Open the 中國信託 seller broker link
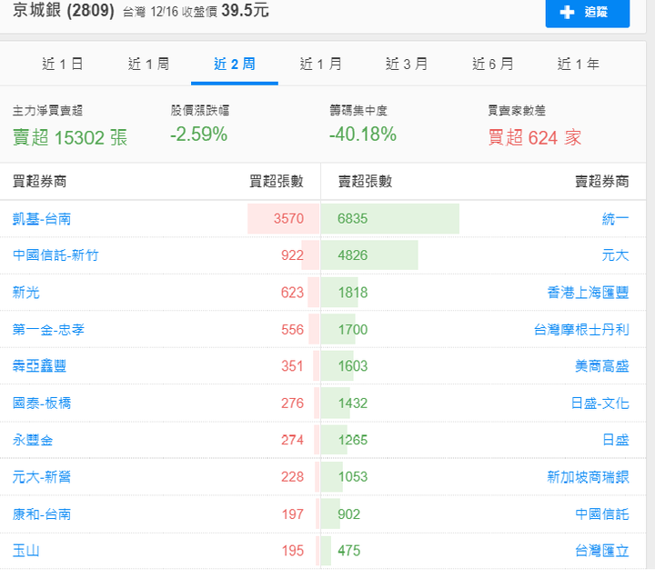This screenshot has width=655, height=588. tap(602, 513)
